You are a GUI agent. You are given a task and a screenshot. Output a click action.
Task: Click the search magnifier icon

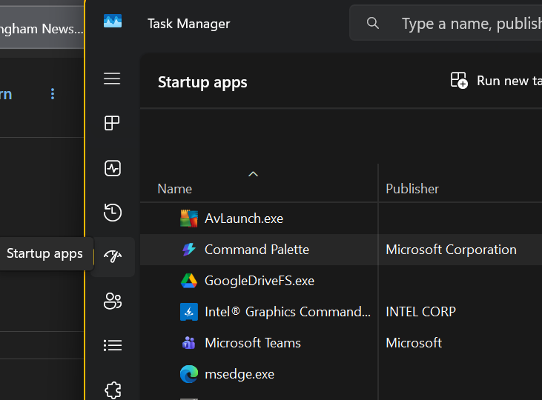[x=373, y=24]
